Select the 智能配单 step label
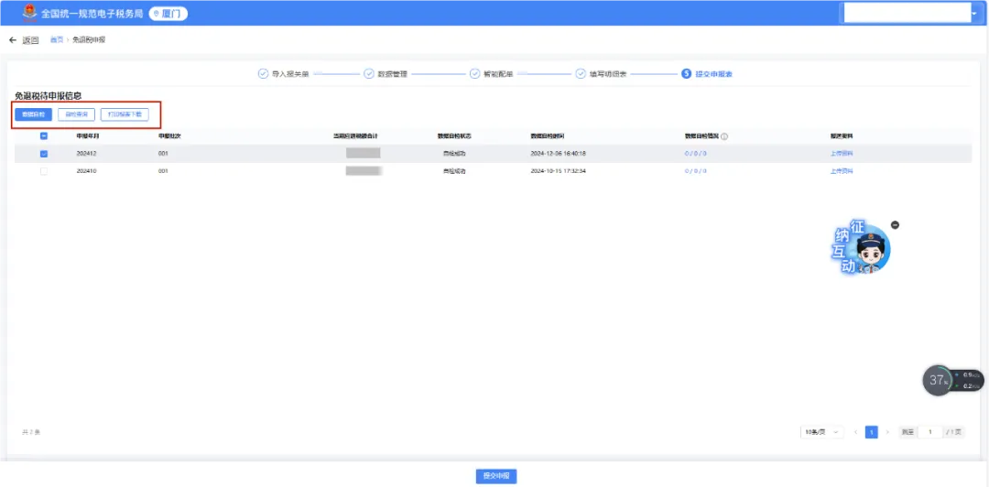The image size is (989, 487). pos(498,74)
